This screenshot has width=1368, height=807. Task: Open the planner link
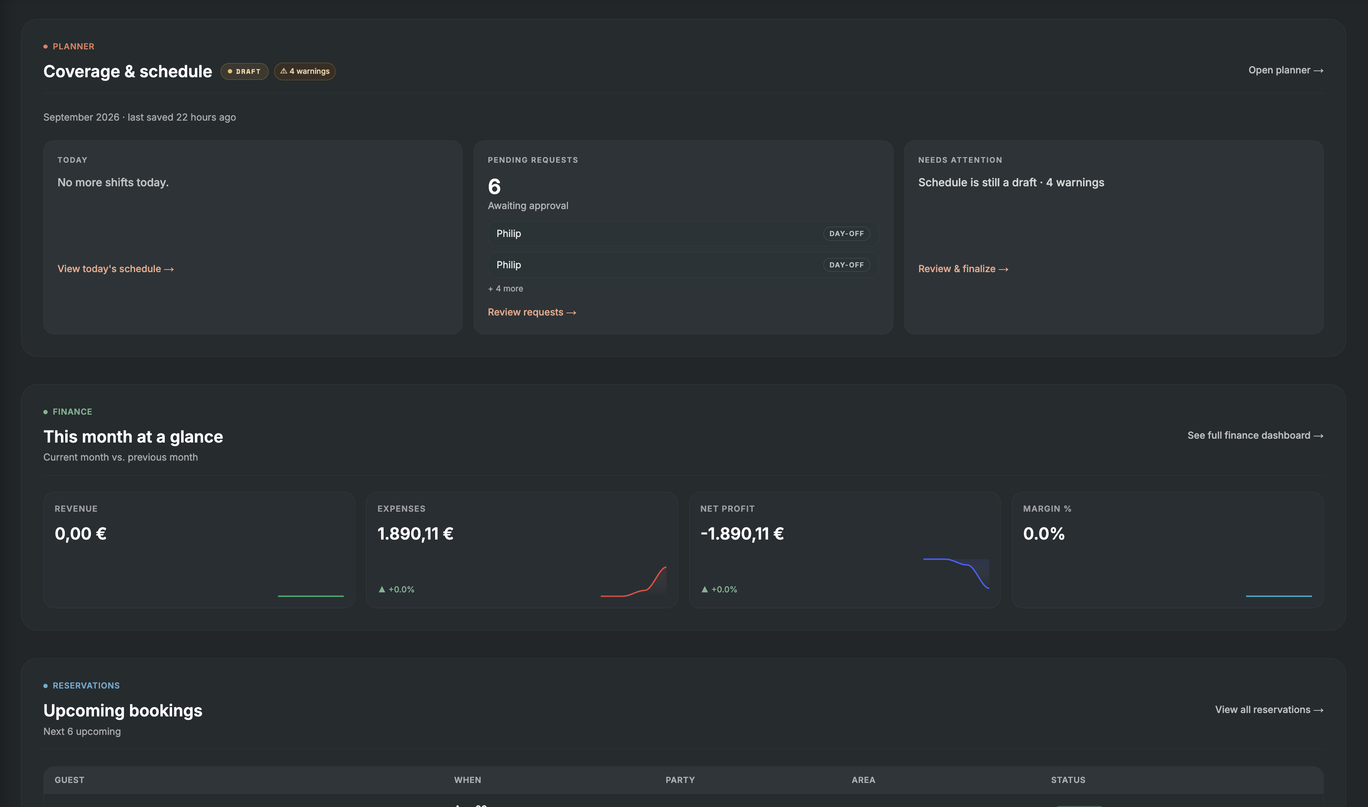tap(1285, 70)
